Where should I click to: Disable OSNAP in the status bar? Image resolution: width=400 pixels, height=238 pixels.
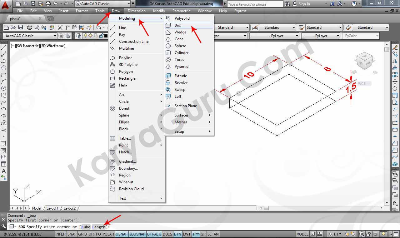click(x=121, y=234)
